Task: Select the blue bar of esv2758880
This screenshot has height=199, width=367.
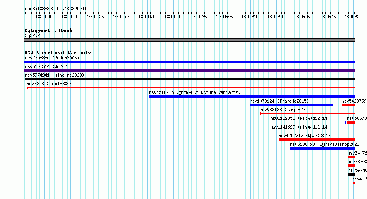Action: [190, 62]
